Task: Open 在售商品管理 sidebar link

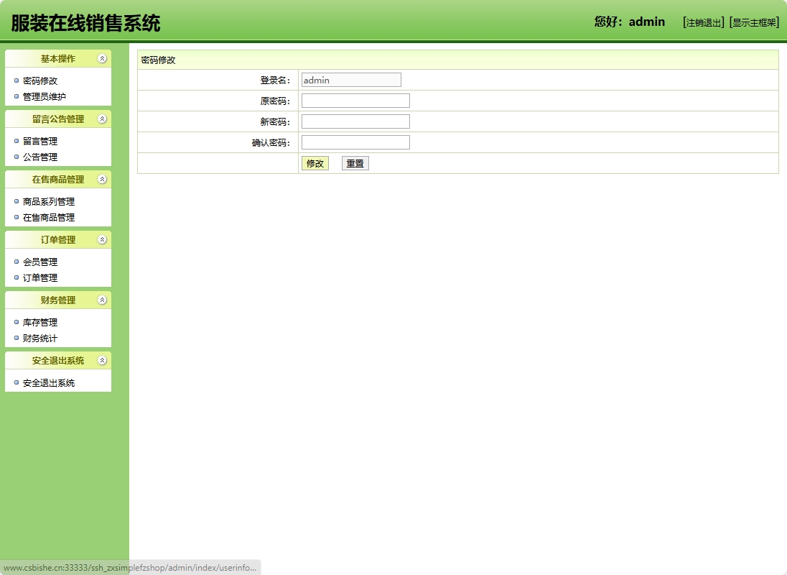Action: (x=49, y=217)
